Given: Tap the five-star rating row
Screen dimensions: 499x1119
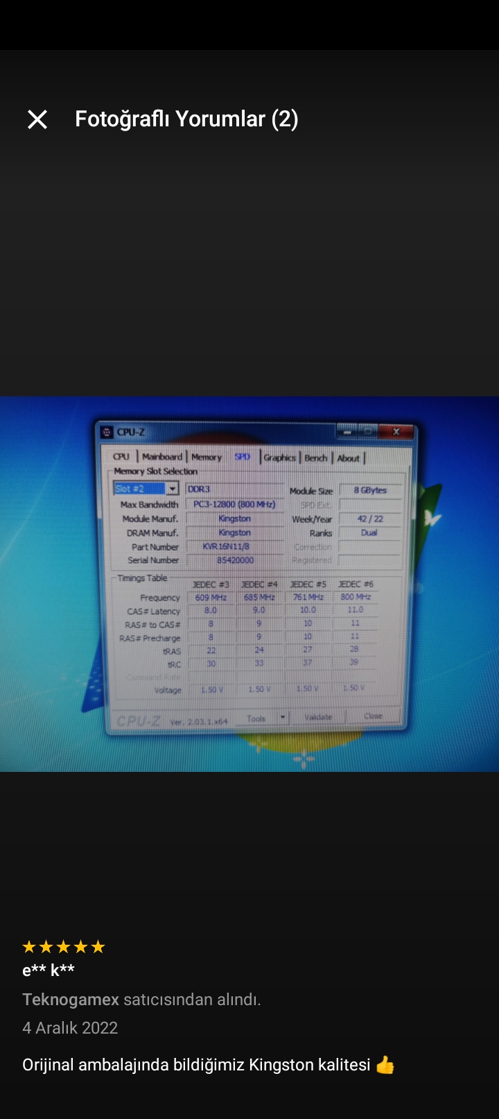Looking at the screenshot, I should click(64, 947).
